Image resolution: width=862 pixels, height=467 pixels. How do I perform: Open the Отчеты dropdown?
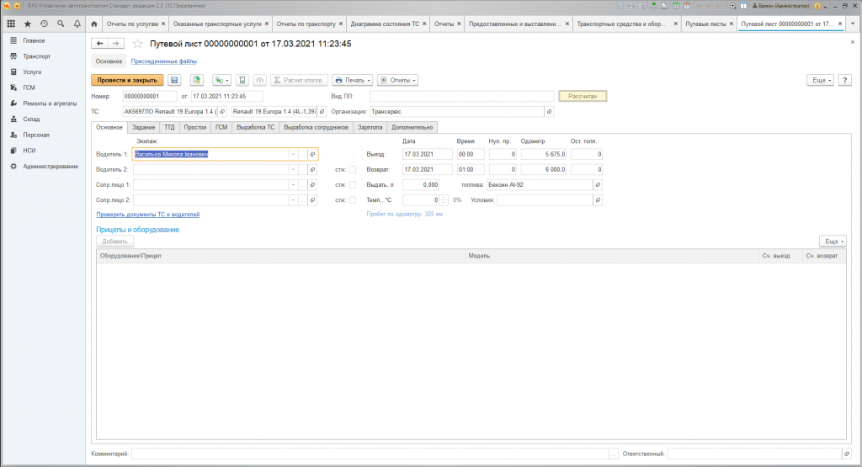pos(397,80)
